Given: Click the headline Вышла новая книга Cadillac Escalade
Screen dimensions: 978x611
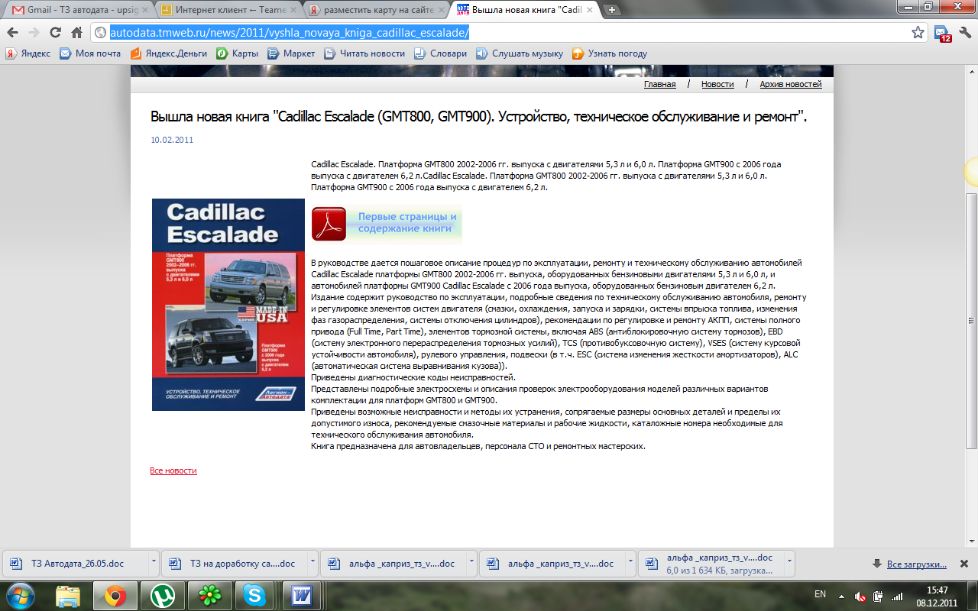Looking at the screenshot, I should (479, 117).
